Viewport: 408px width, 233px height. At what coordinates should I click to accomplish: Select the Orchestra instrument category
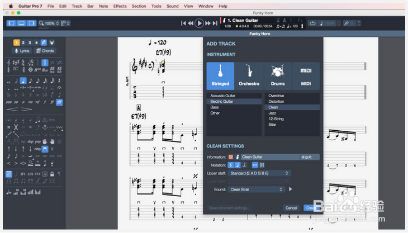[x=249, y=76]
